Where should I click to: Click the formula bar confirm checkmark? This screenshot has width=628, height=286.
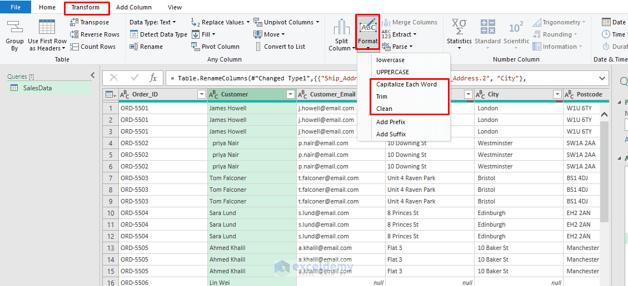134,78
